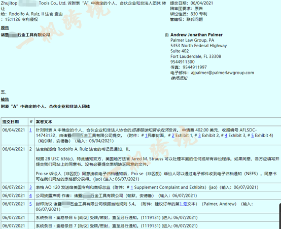Screen dimensions: 281x229
Task: Select the 系统条目 - 案卷条目 7 row text
Action: (117, 226)
